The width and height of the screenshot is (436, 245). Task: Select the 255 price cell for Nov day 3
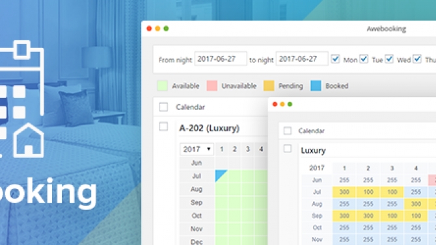[392, 239]
